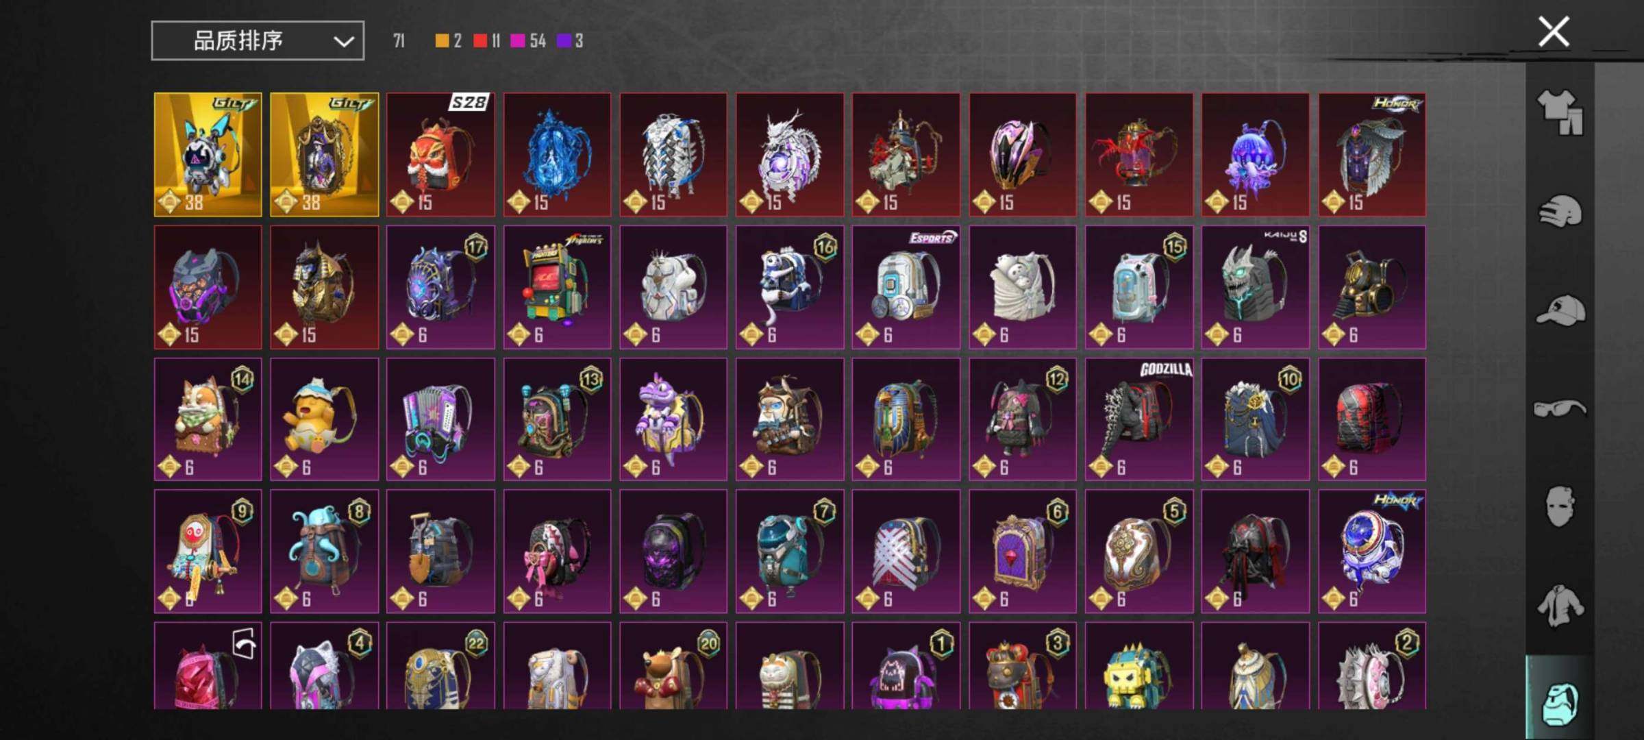
Task: Close the backpack inventory screen
Action: (1554, 32)
